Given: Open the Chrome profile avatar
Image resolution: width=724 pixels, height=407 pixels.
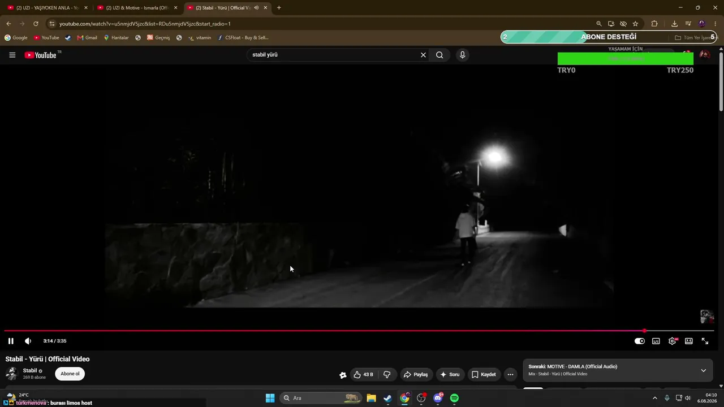Looking at the screenshot, I should [702, 24].
